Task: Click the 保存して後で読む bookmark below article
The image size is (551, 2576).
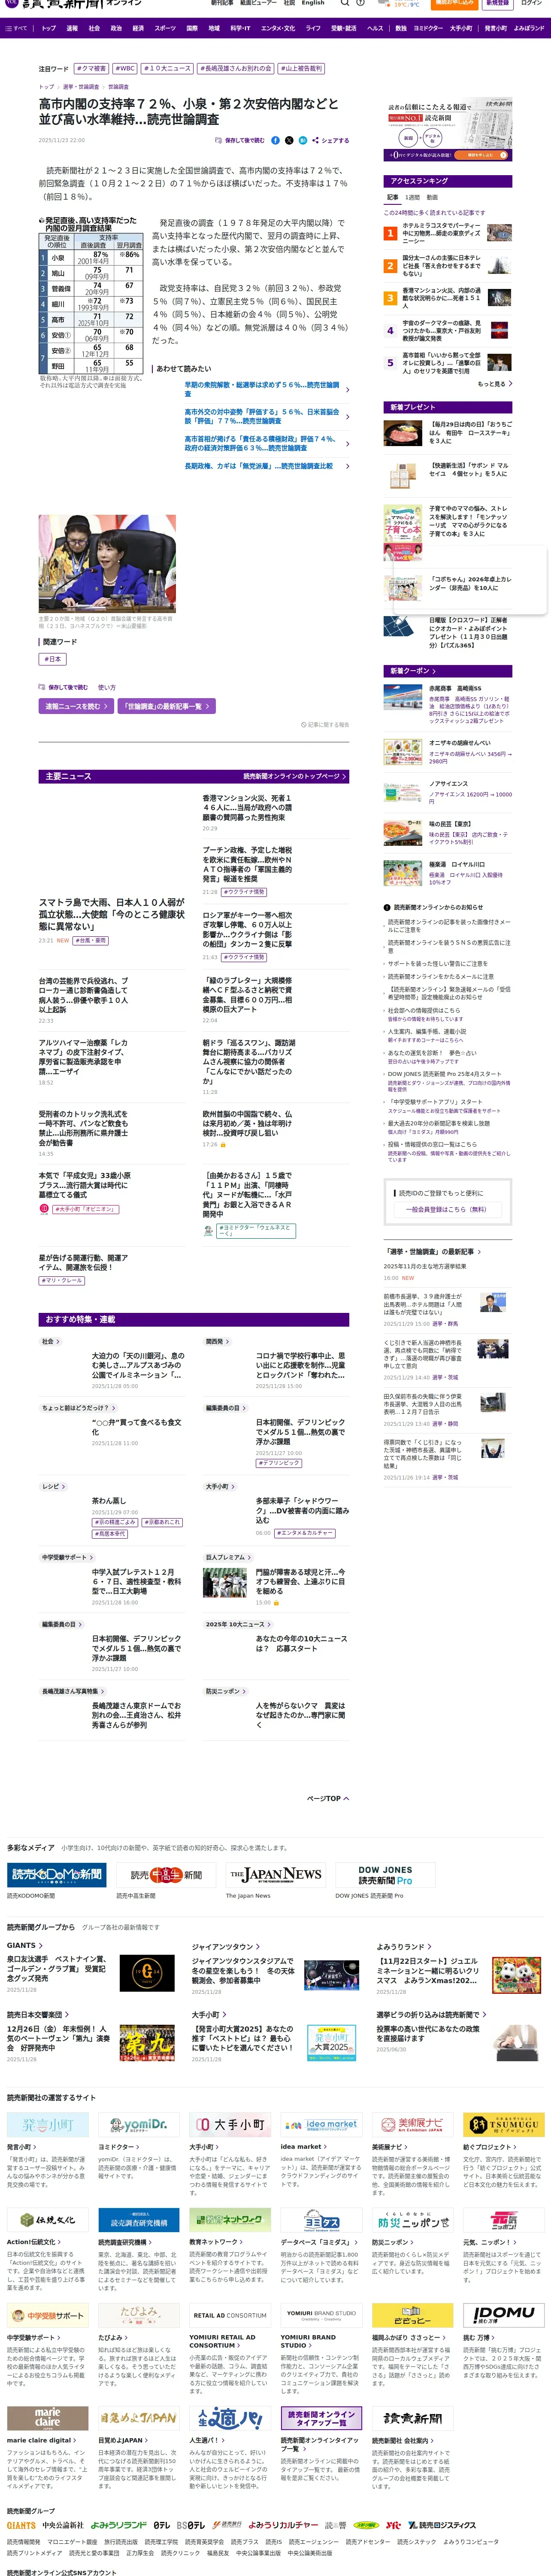Action: (63, 687)
